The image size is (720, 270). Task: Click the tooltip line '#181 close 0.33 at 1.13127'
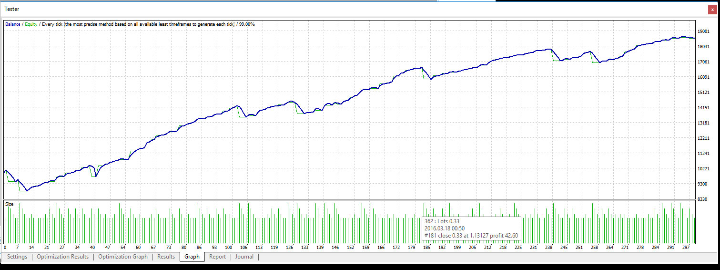pos(457,236)
